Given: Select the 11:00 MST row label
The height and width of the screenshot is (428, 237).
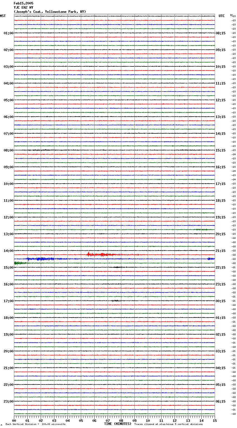Looking at the screenshot, I should pyautogui.click(x=8, y=201).
